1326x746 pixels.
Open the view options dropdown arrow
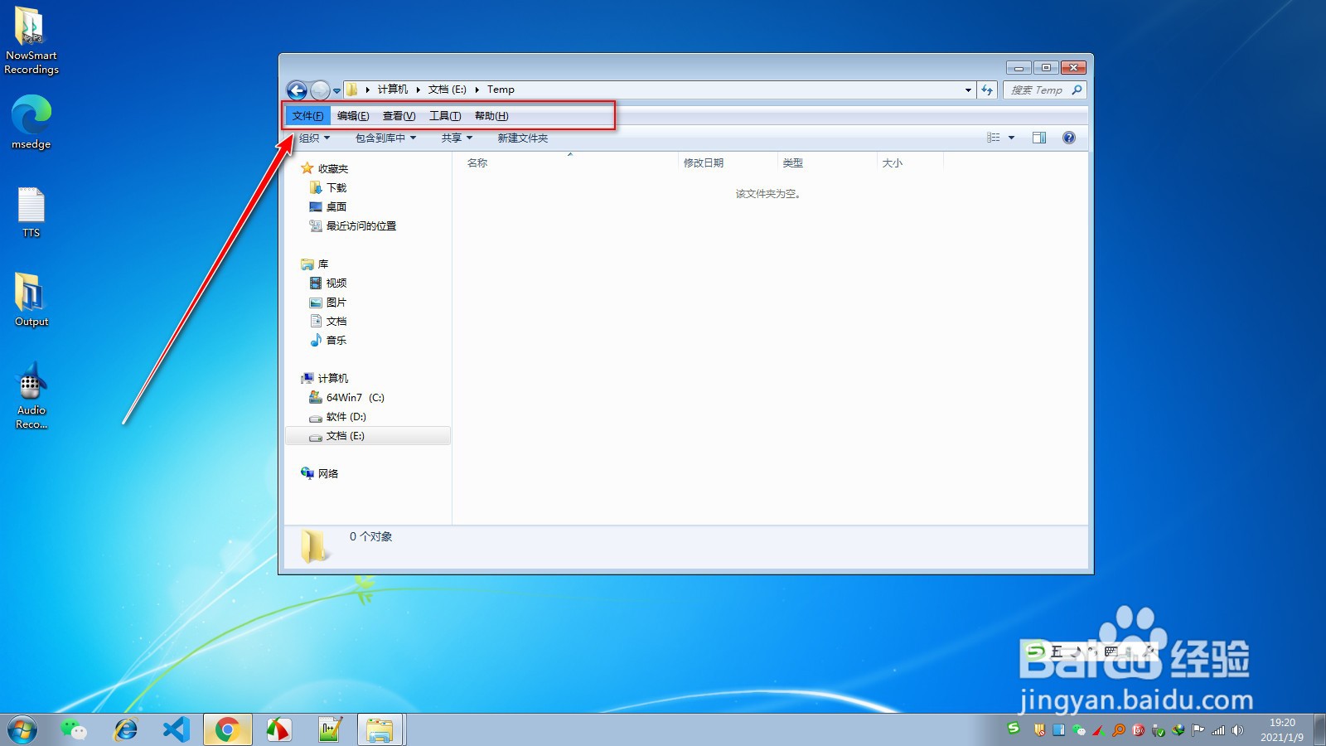point(1011,138)
